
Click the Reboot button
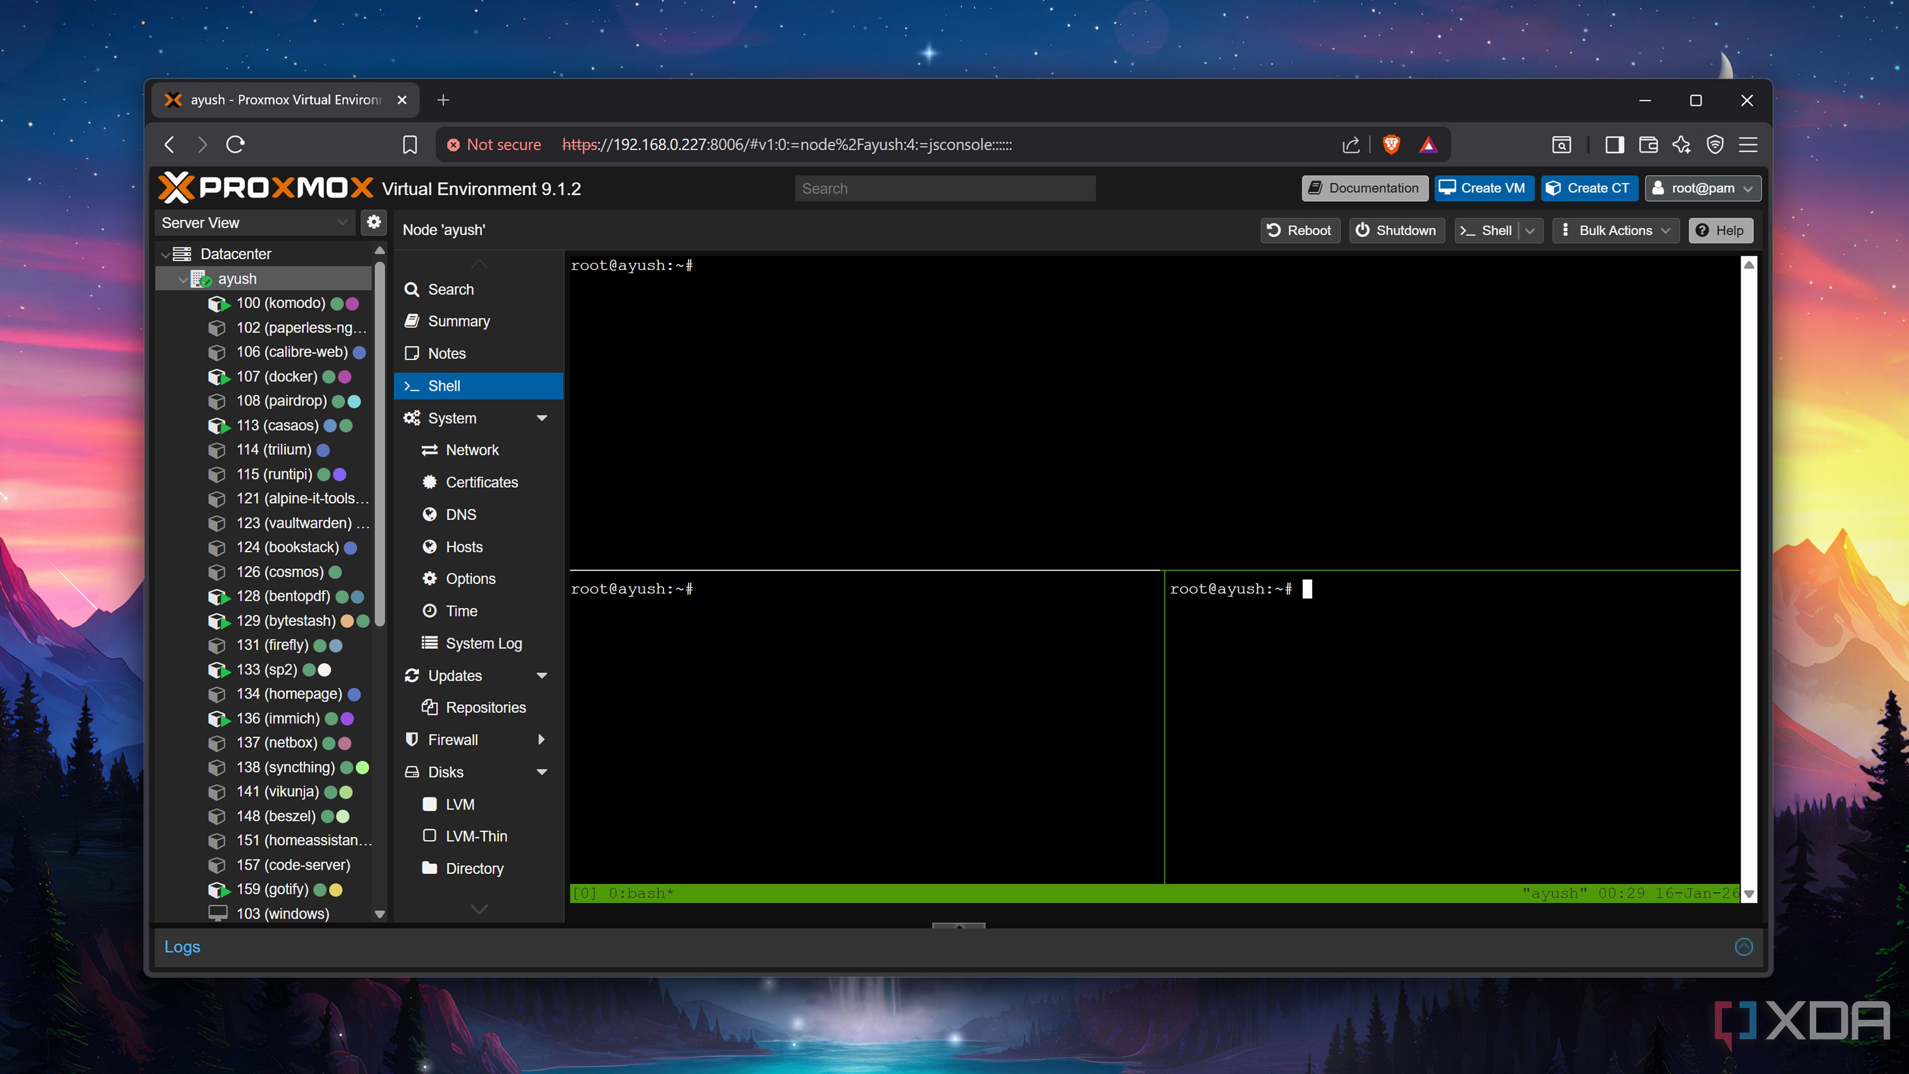pyautogui.click(x=1300, y=231)
